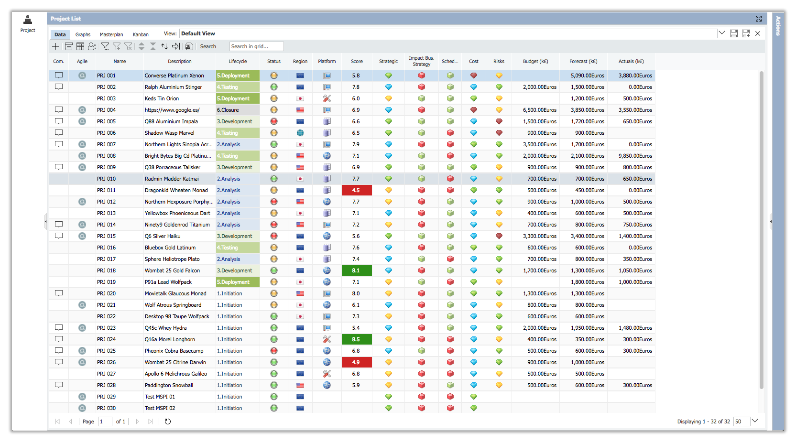Select the grid table view icon
Image resolution: width=796 pixels, height=443 pixels.
80,46
